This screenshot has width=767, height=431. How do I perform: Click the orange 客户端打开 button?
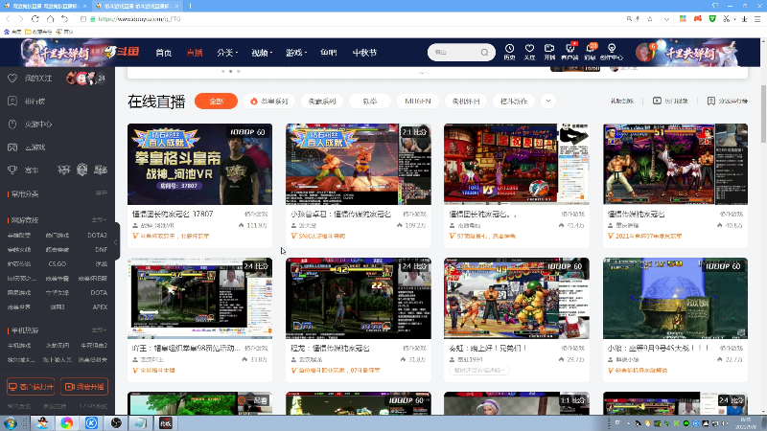[31, 387]
